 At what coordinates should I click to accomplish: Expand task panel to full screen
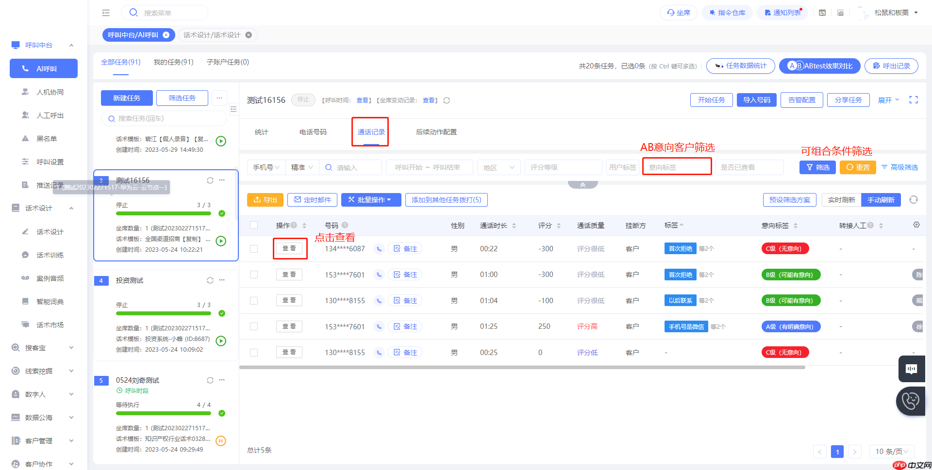point(914,100)
